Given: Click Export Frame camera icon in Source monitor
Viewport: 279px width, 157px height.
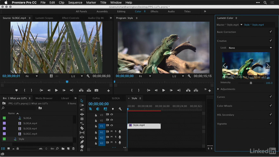Looking at the screenshot, I should [96, 90].
